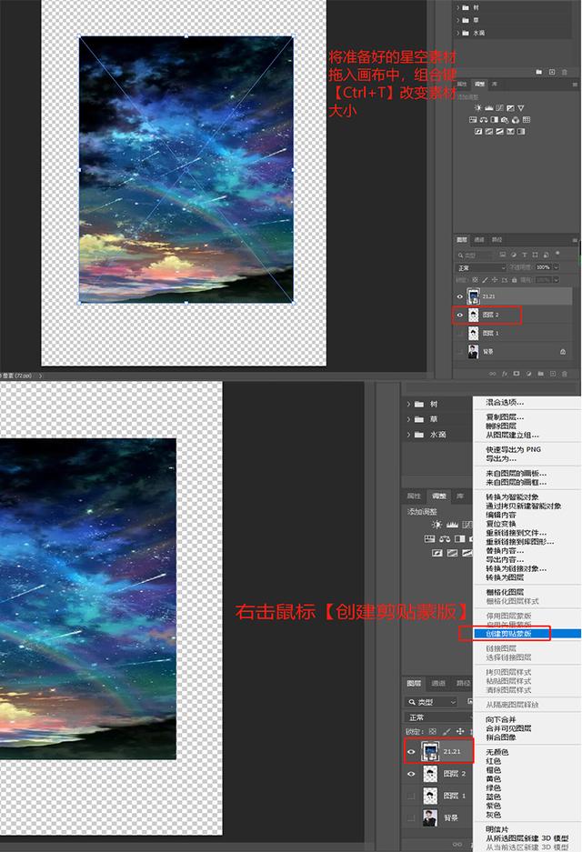This screenshot has height=852, width=582.
Task: Add a Black & White adjustment in upper screenshot
Action: click(x=495, y=119)
